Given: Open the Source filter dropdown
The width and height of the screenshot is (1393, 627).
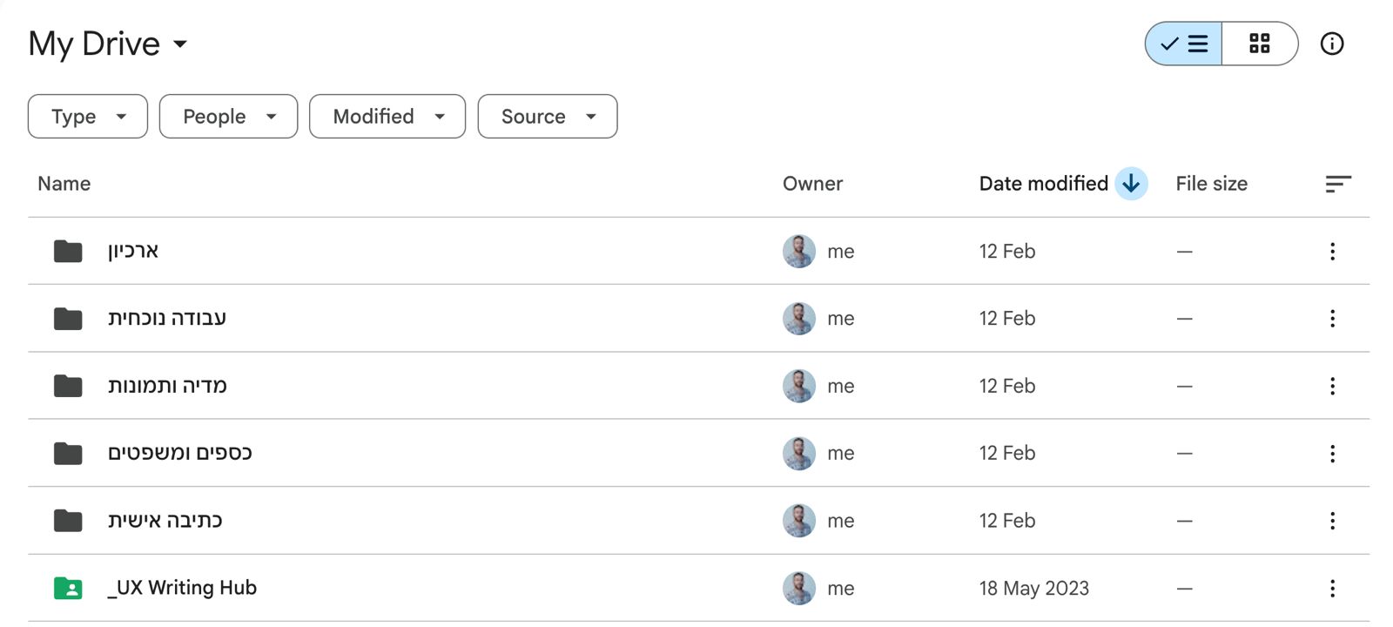Looking at the screenshot, I should tap(548, 117).
